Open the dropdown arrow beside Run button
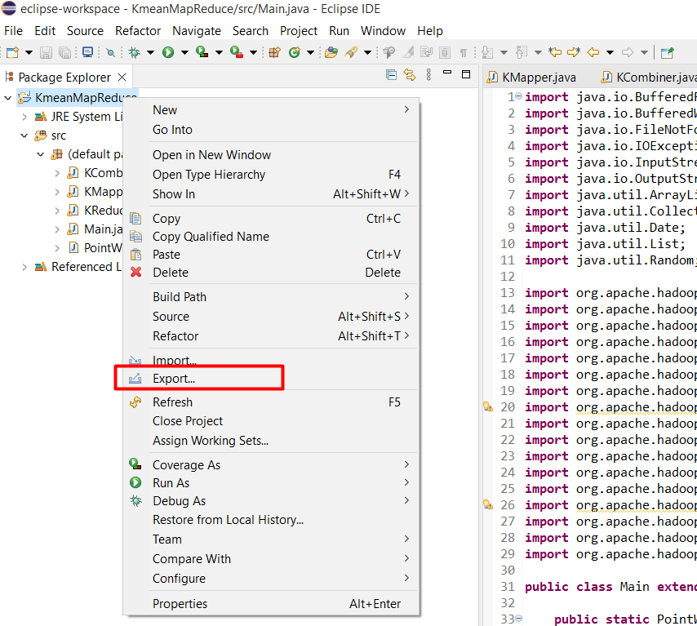 (x=184, y=52)
